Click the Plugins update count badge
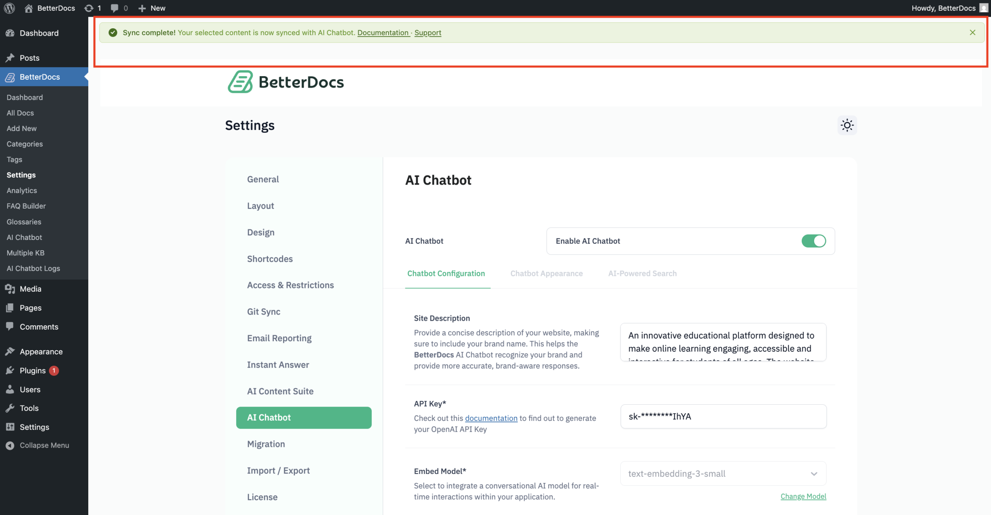 54,370
